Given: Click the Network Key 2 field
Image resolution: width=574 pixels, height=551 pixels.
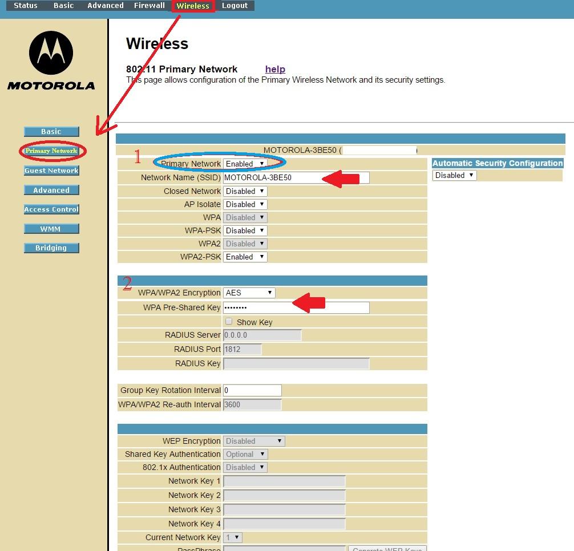Looking at the screenshot, I should click(x=284, y=496).
